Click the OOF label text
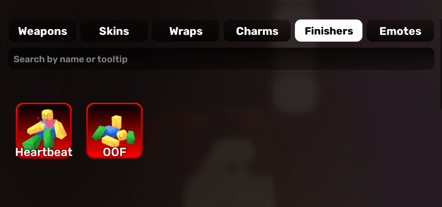Image resolution: width=442 pixels, height=207 pixels. [x=114, y=152]
